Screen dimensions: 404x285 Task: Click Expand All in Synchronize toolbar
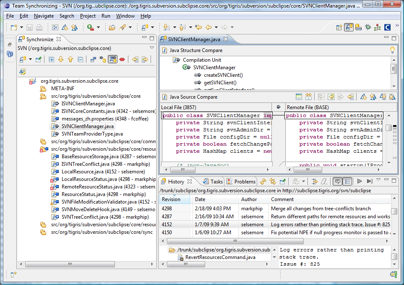point(52,60)
